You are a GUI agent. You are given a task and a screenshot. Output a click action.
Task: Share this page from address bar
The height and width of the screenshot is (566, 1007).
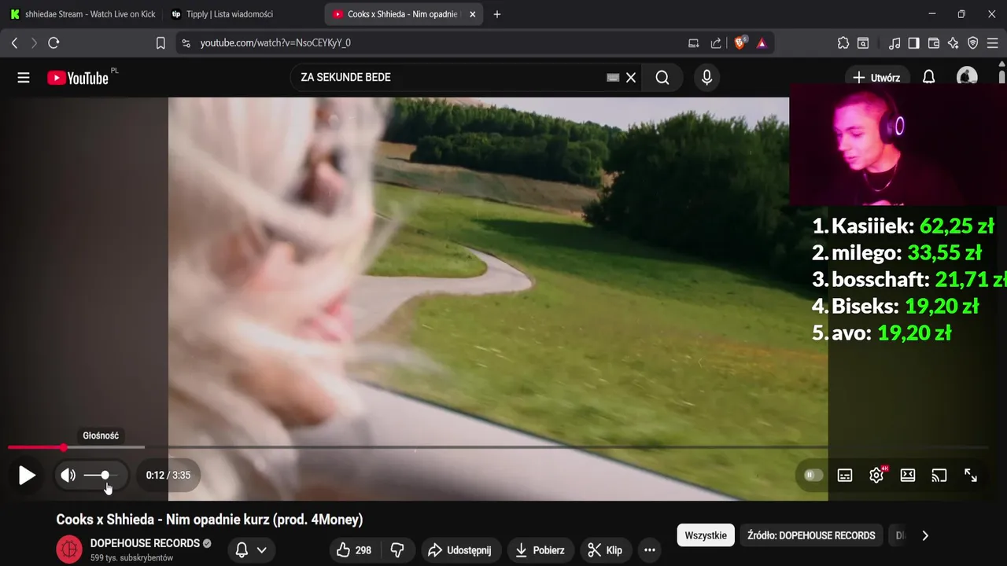(716, 43)
